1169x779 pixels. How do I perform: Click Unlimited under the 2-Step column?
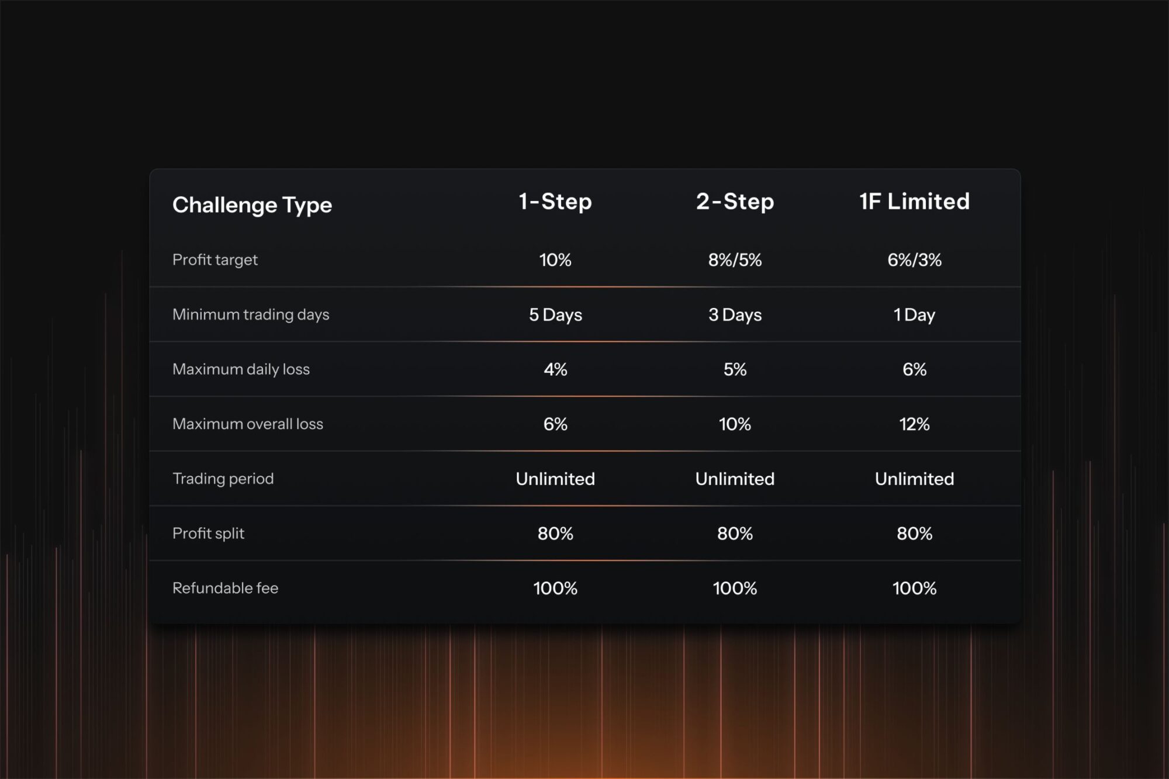point(735,479)
